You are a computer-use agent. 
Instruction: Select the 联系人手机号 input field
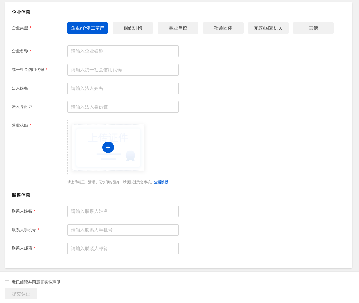(x=123, y=230)
